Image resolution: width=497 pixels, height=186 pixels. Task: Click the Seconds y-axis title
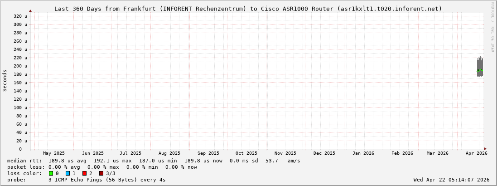tap(5, 80)
